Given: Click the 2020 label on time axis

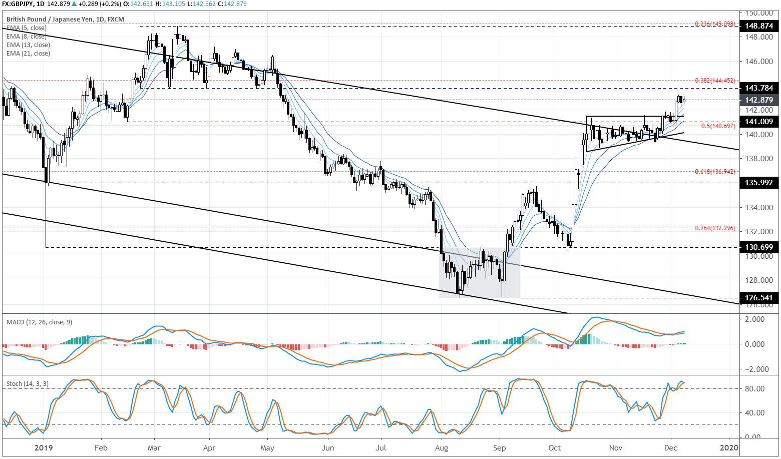Looking at the screenshot, I should [x=729, y=448].
